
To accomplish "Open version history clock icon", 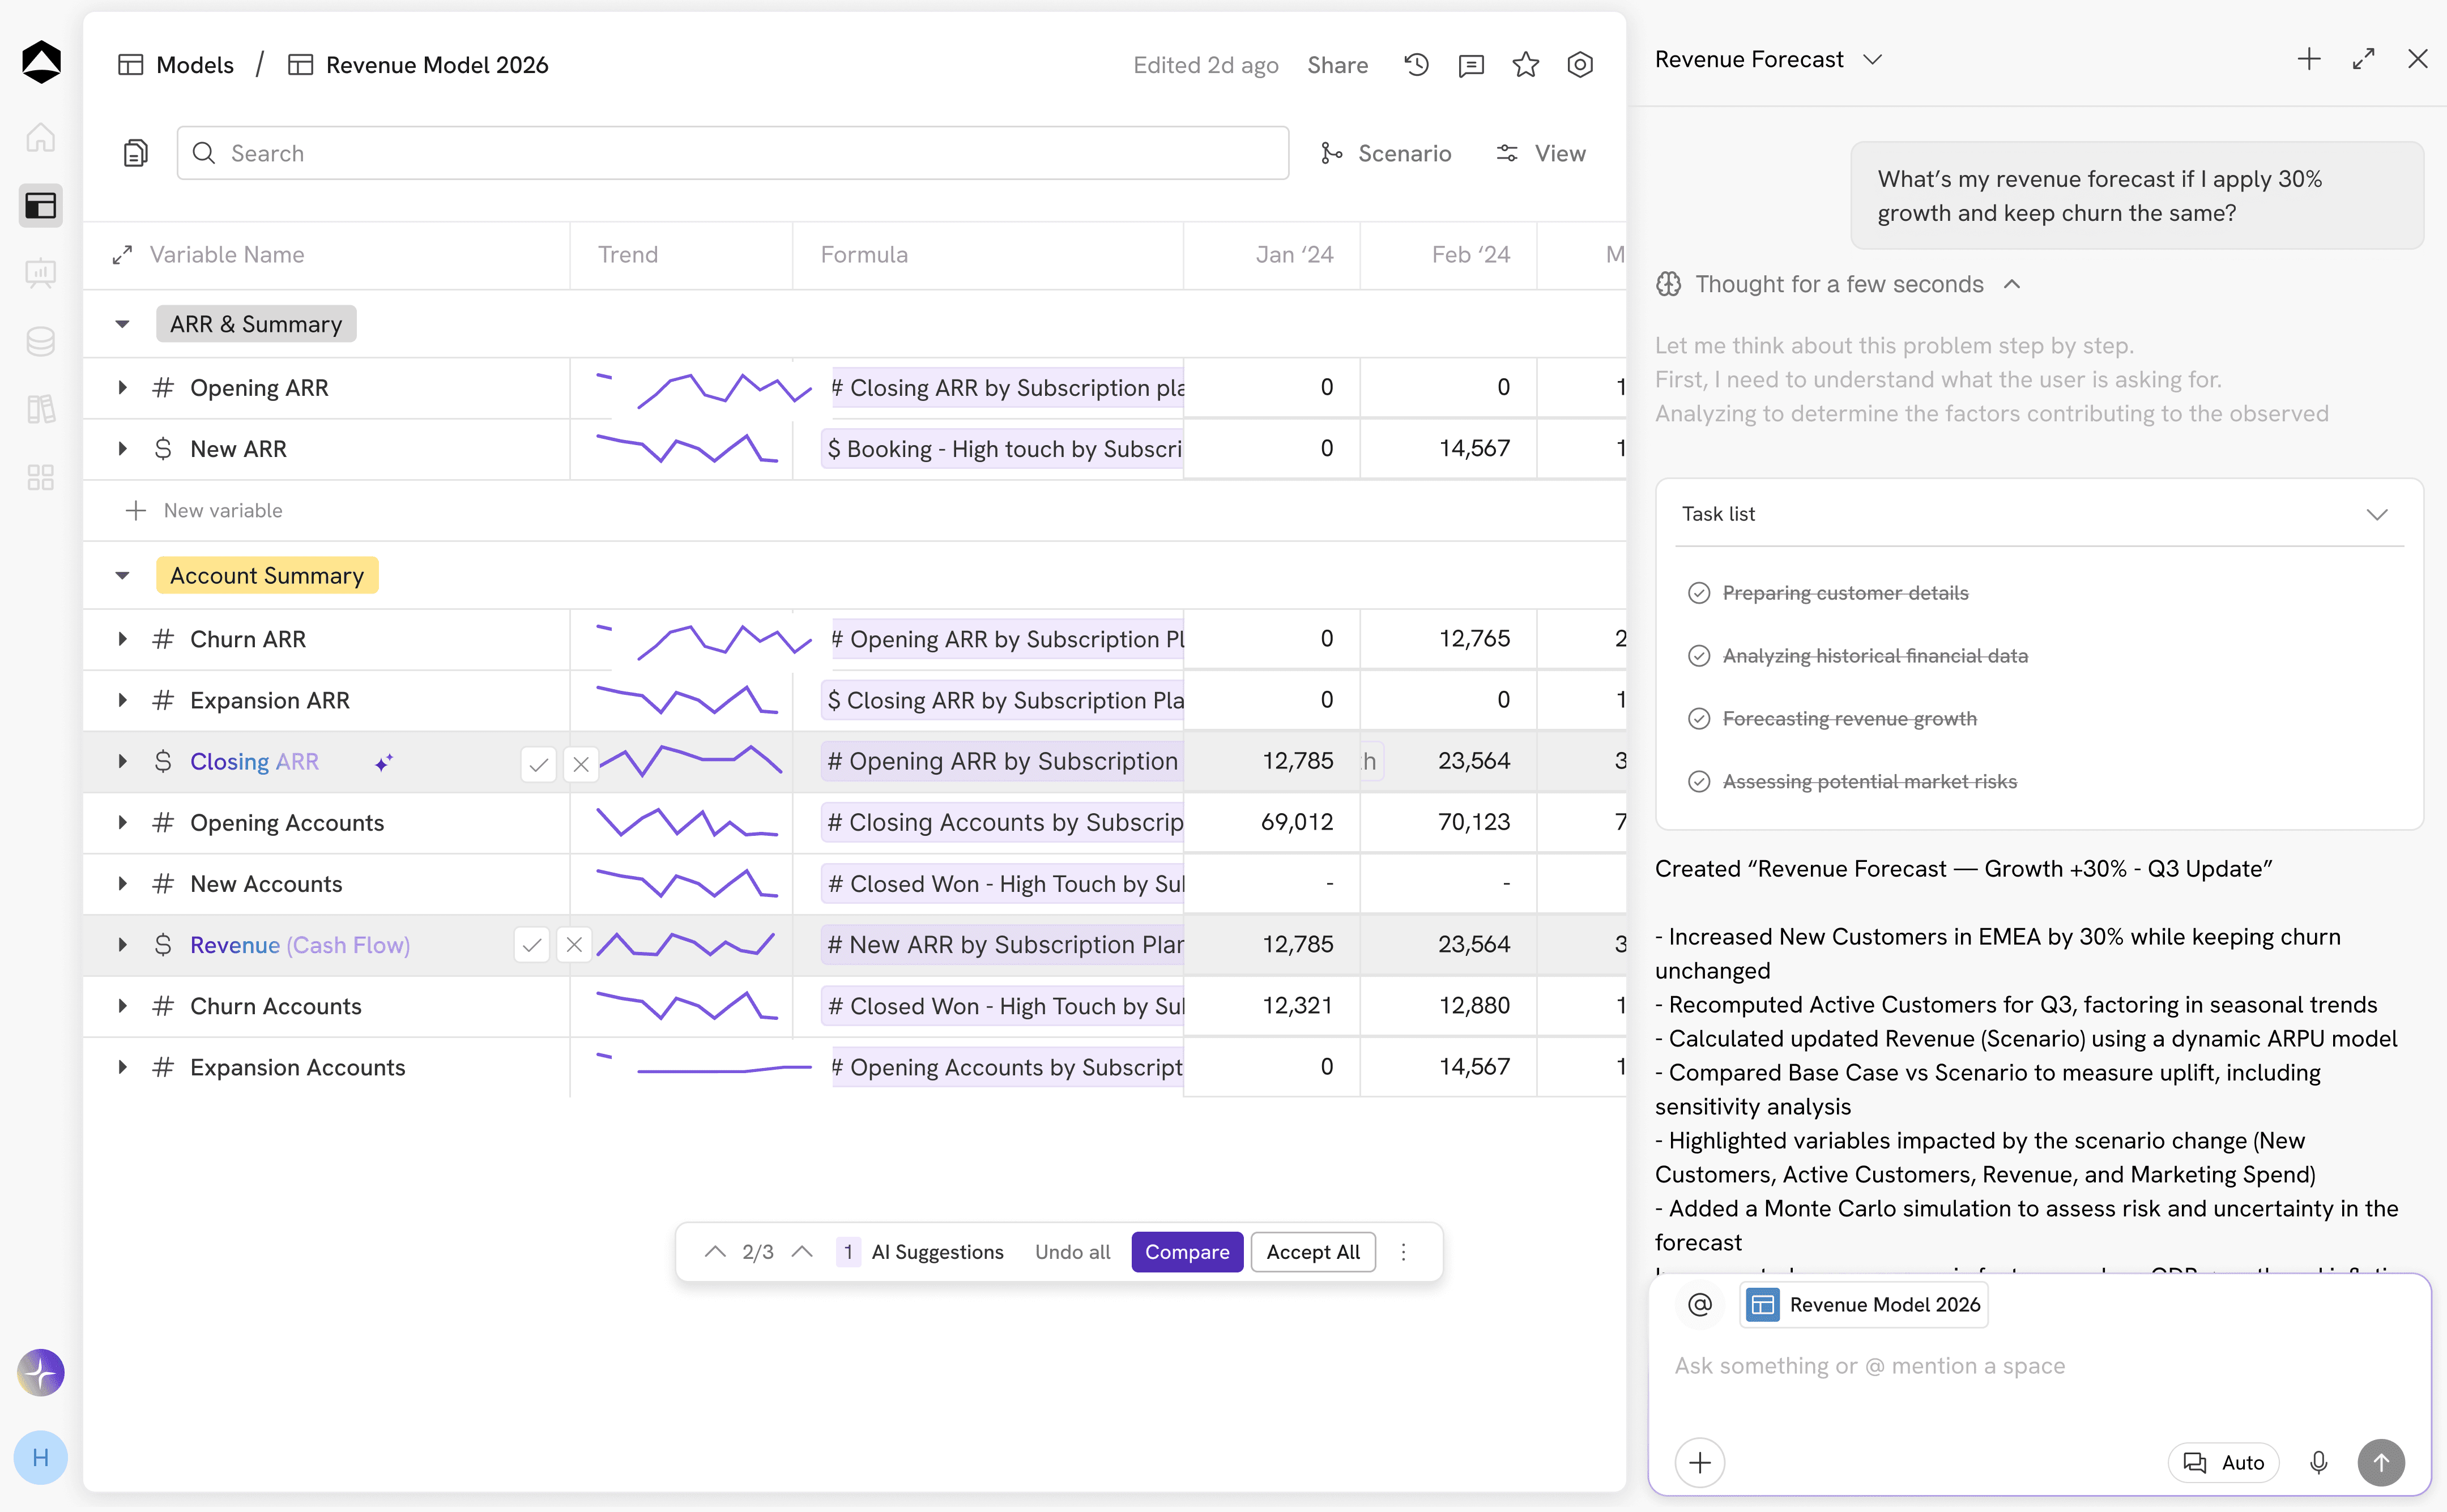I will pyautogui.click(x=1416, y=65).
